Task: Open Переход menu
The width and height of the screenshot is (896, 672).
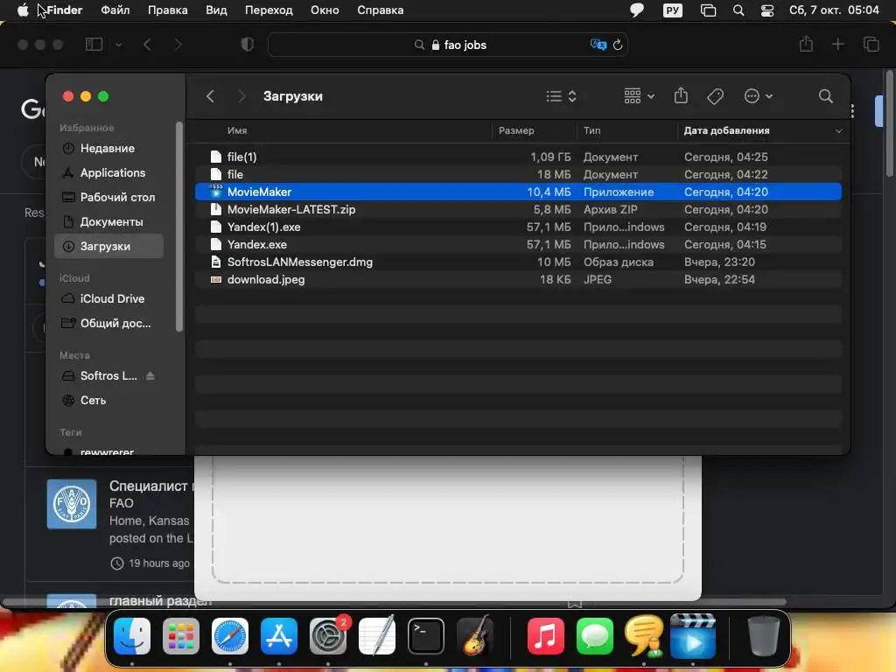Action: pos(269,10)
